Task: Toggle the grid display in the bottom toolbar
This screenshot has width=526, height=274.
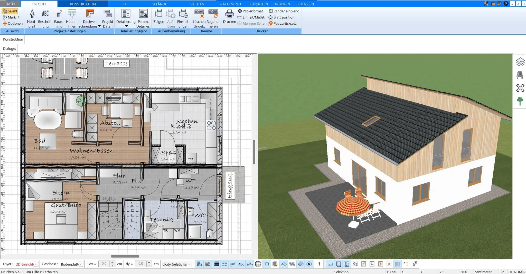Action: pos(398,264)
